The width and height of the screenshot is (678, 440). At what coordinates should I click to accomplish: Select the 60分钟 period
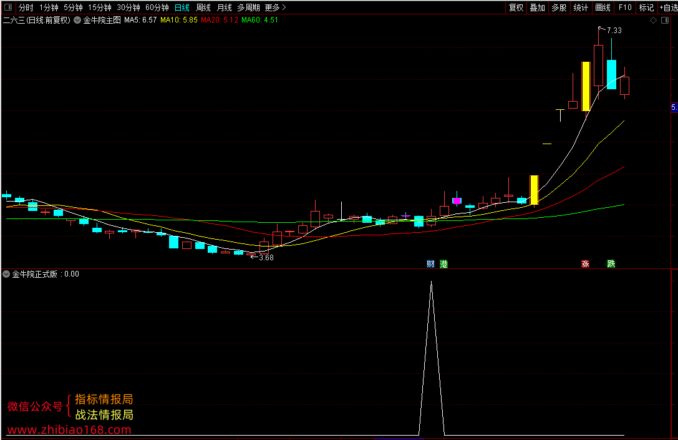[157, 7]
